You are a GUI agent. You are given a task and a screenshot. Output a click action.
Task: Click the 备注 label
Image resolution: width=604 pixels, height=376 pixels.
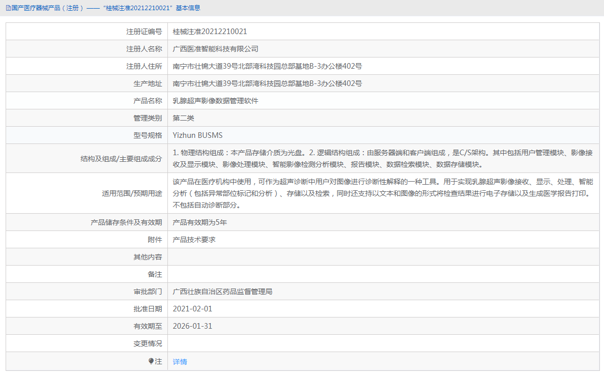(155, 274)
